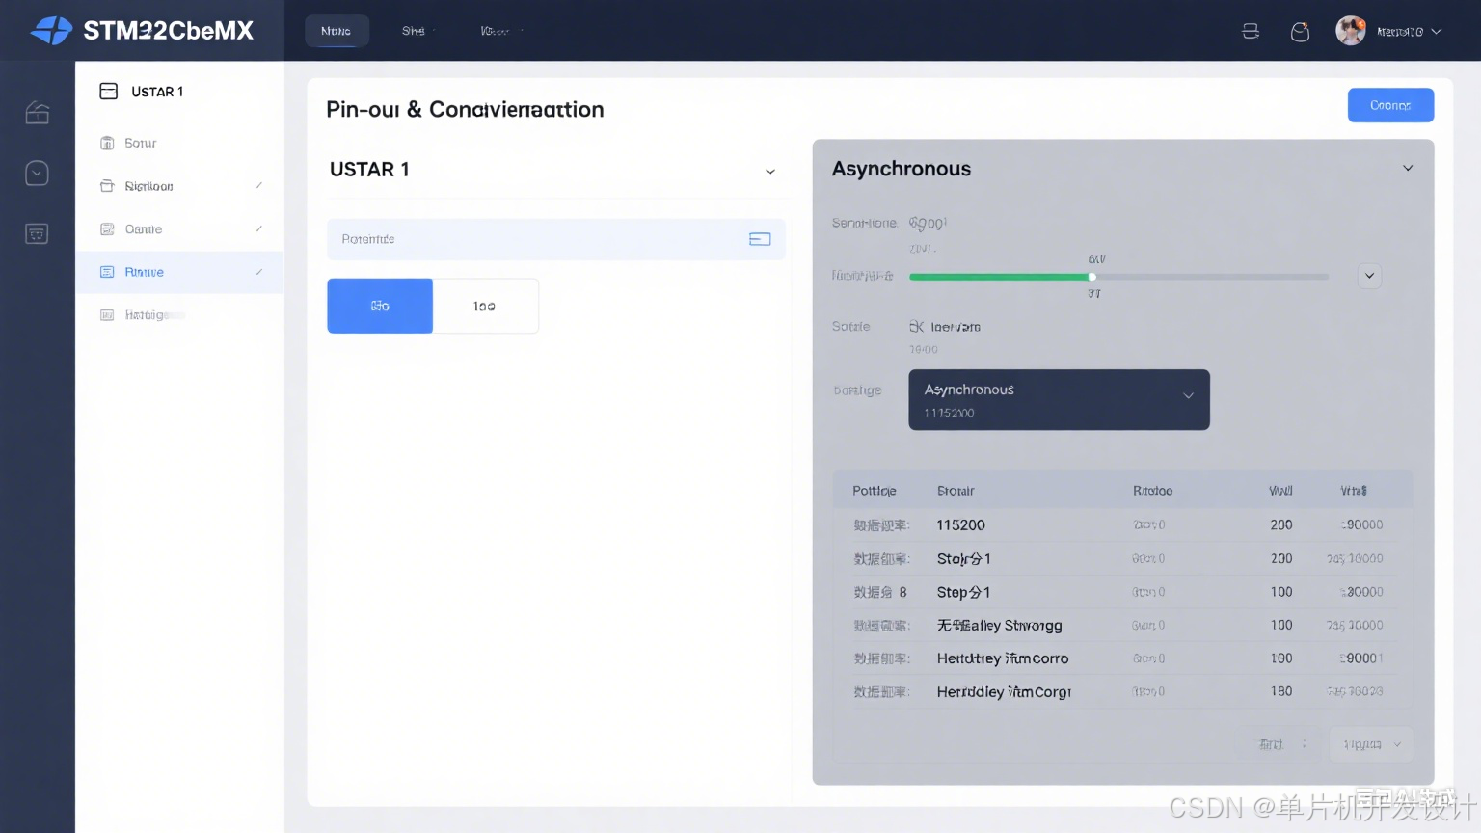1481x833 pixels.
Task: Open the home icon in dark sidebar
Action: click(37, 113)
